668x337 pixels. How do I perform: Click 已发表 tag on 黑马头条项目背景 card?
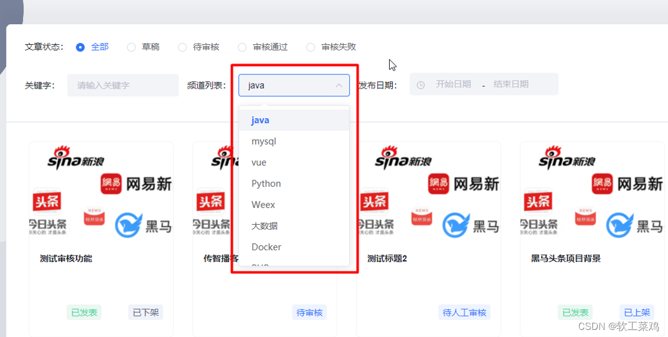pyautogui.click(x=575, y=312)
